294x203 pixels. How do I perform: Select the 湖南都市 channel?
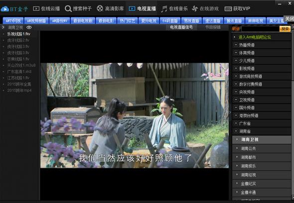tap(262, 158)
